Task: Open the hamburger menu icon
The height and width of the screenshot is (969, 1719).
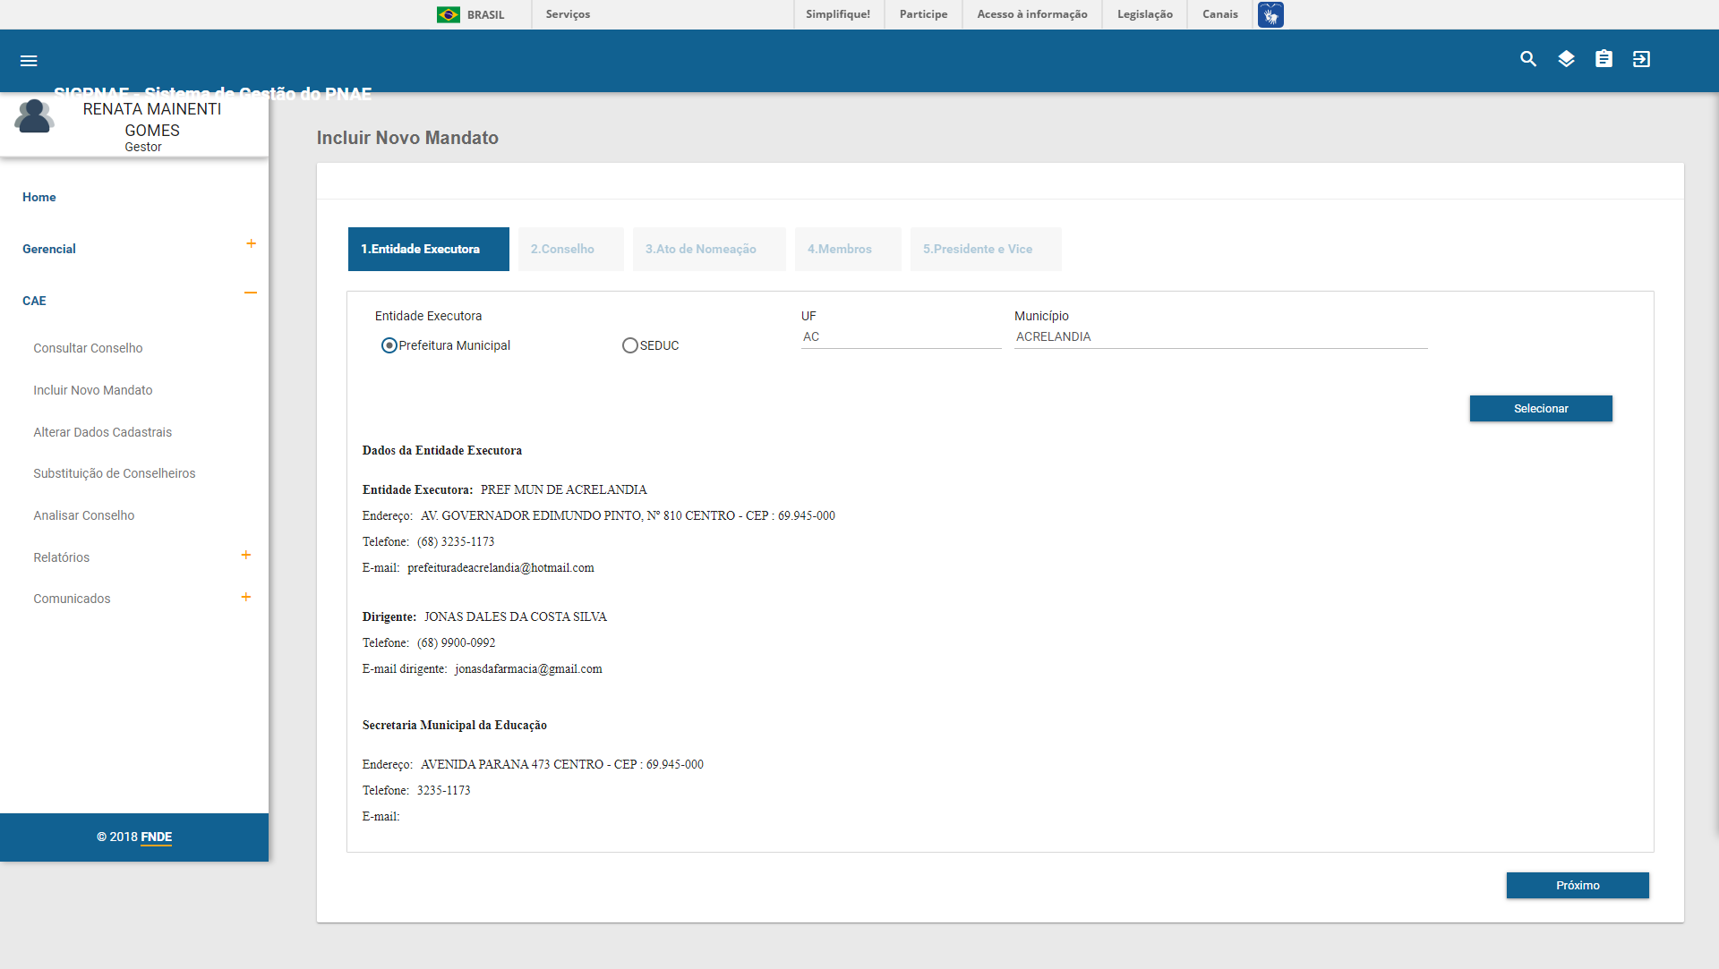Action: (x=29, y=61)
